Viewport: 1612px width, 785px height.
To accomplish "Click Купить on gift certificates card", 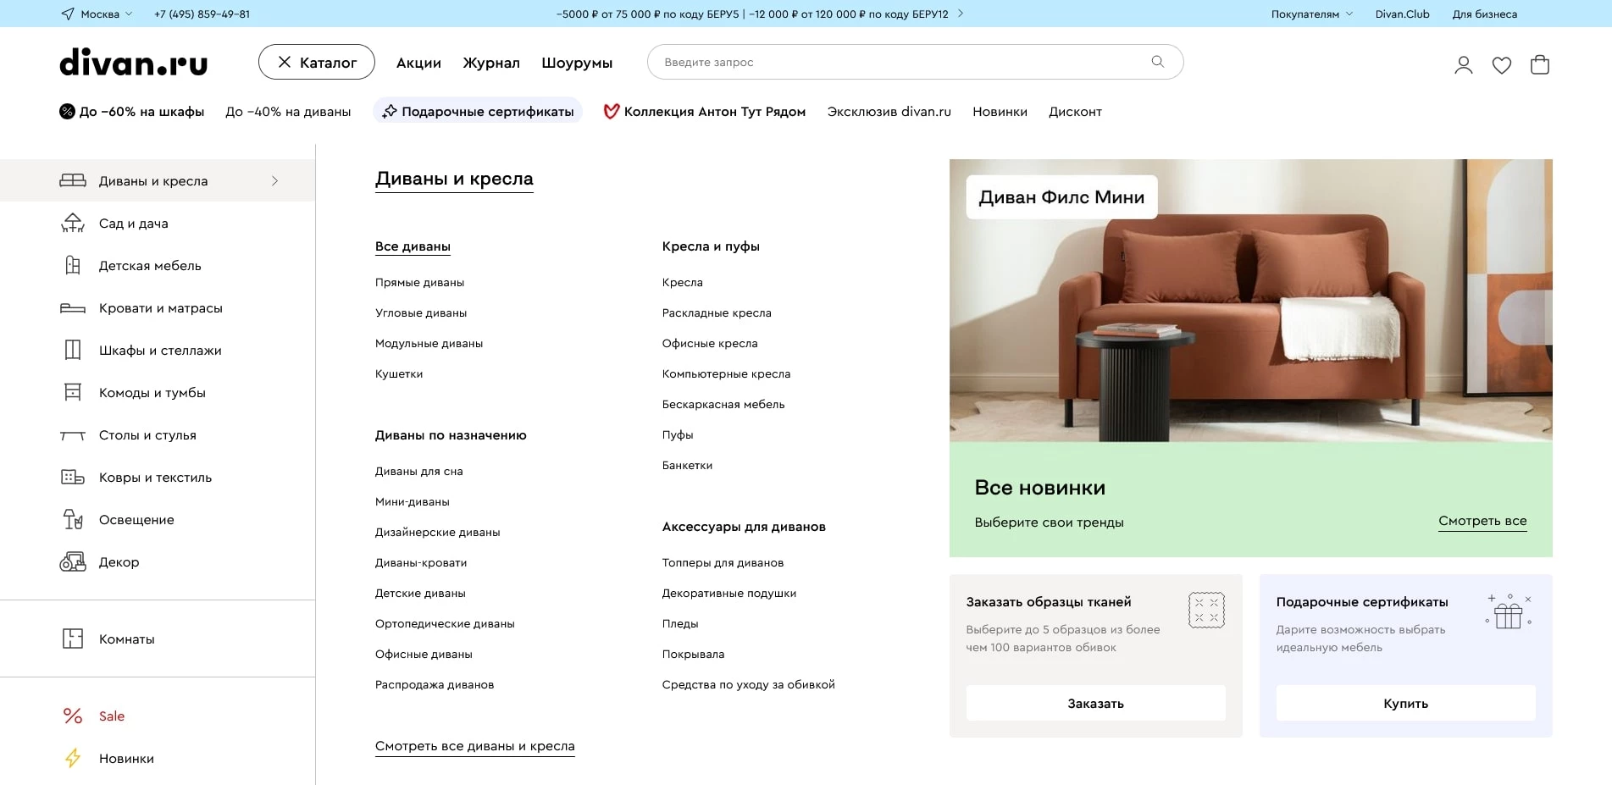I will (x=1405, y=703).
